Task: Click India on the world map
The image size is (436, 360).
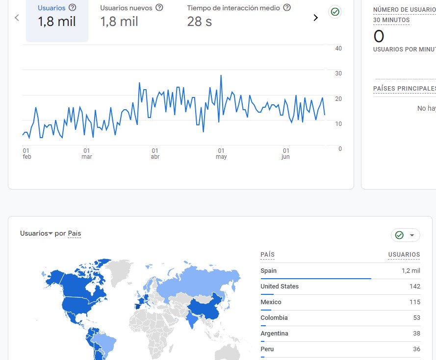Action: pyautogui.click(x=192, y=319)
